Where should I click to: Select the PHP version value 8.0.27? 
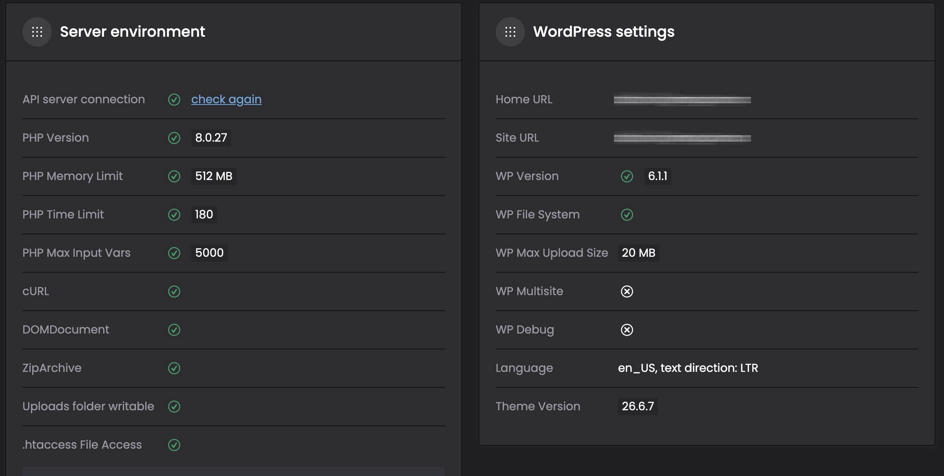point(211,138)
